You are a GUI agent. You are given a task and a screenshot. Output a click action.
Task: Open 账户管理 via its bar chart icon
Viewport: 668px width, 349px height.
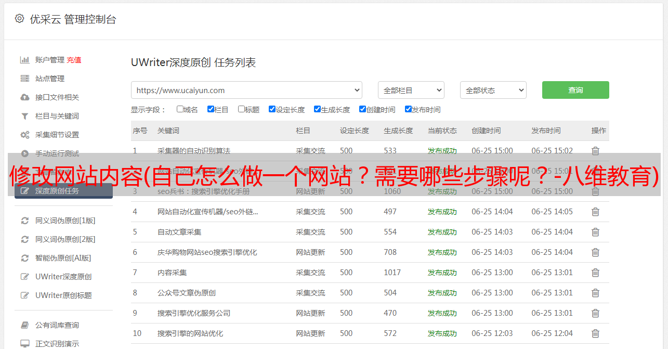tap(24, 60)
